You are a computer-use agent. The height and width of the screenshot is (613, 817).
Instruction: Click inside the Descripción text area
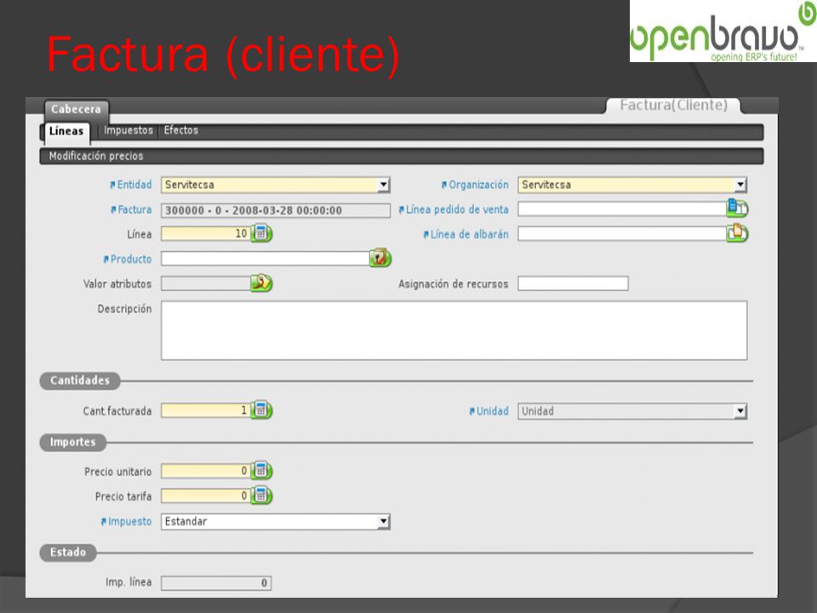pyautogui.click(x=454, y=330)
